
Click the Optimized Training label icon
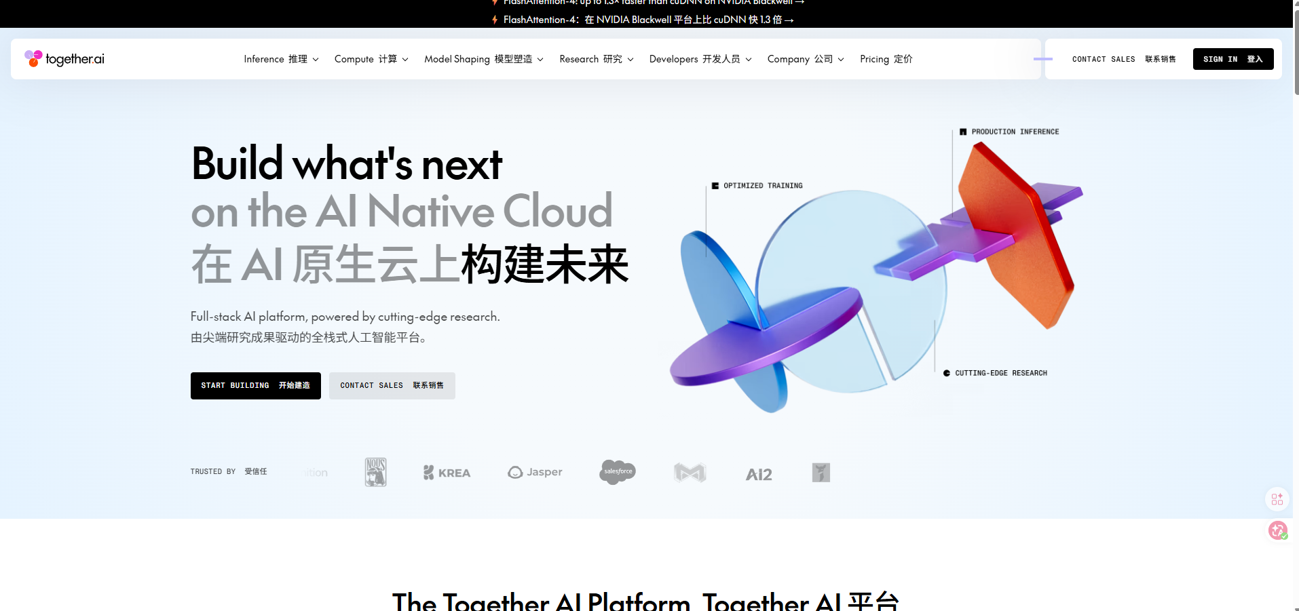tap(715, 185)
